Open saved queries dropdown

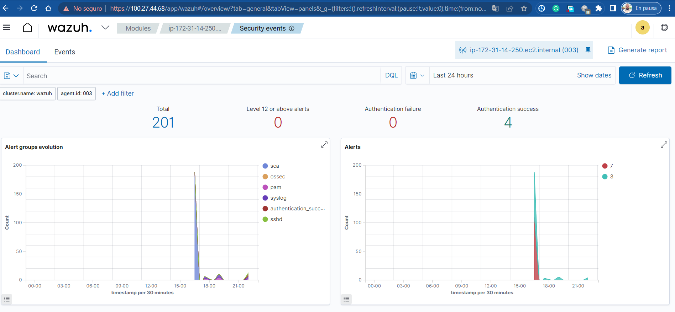pyautogui.click(x=11, y=76)
